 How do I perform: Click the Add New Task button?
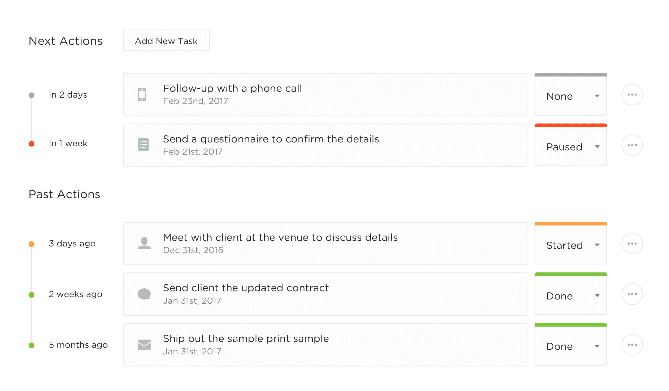(x=166, y=41)
